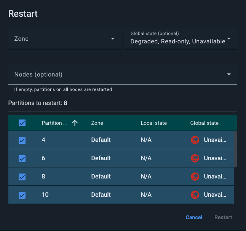Click the Default zone cell in partition 8 row
This screenshot has height=231, width=246.
(x=101, y=177)
